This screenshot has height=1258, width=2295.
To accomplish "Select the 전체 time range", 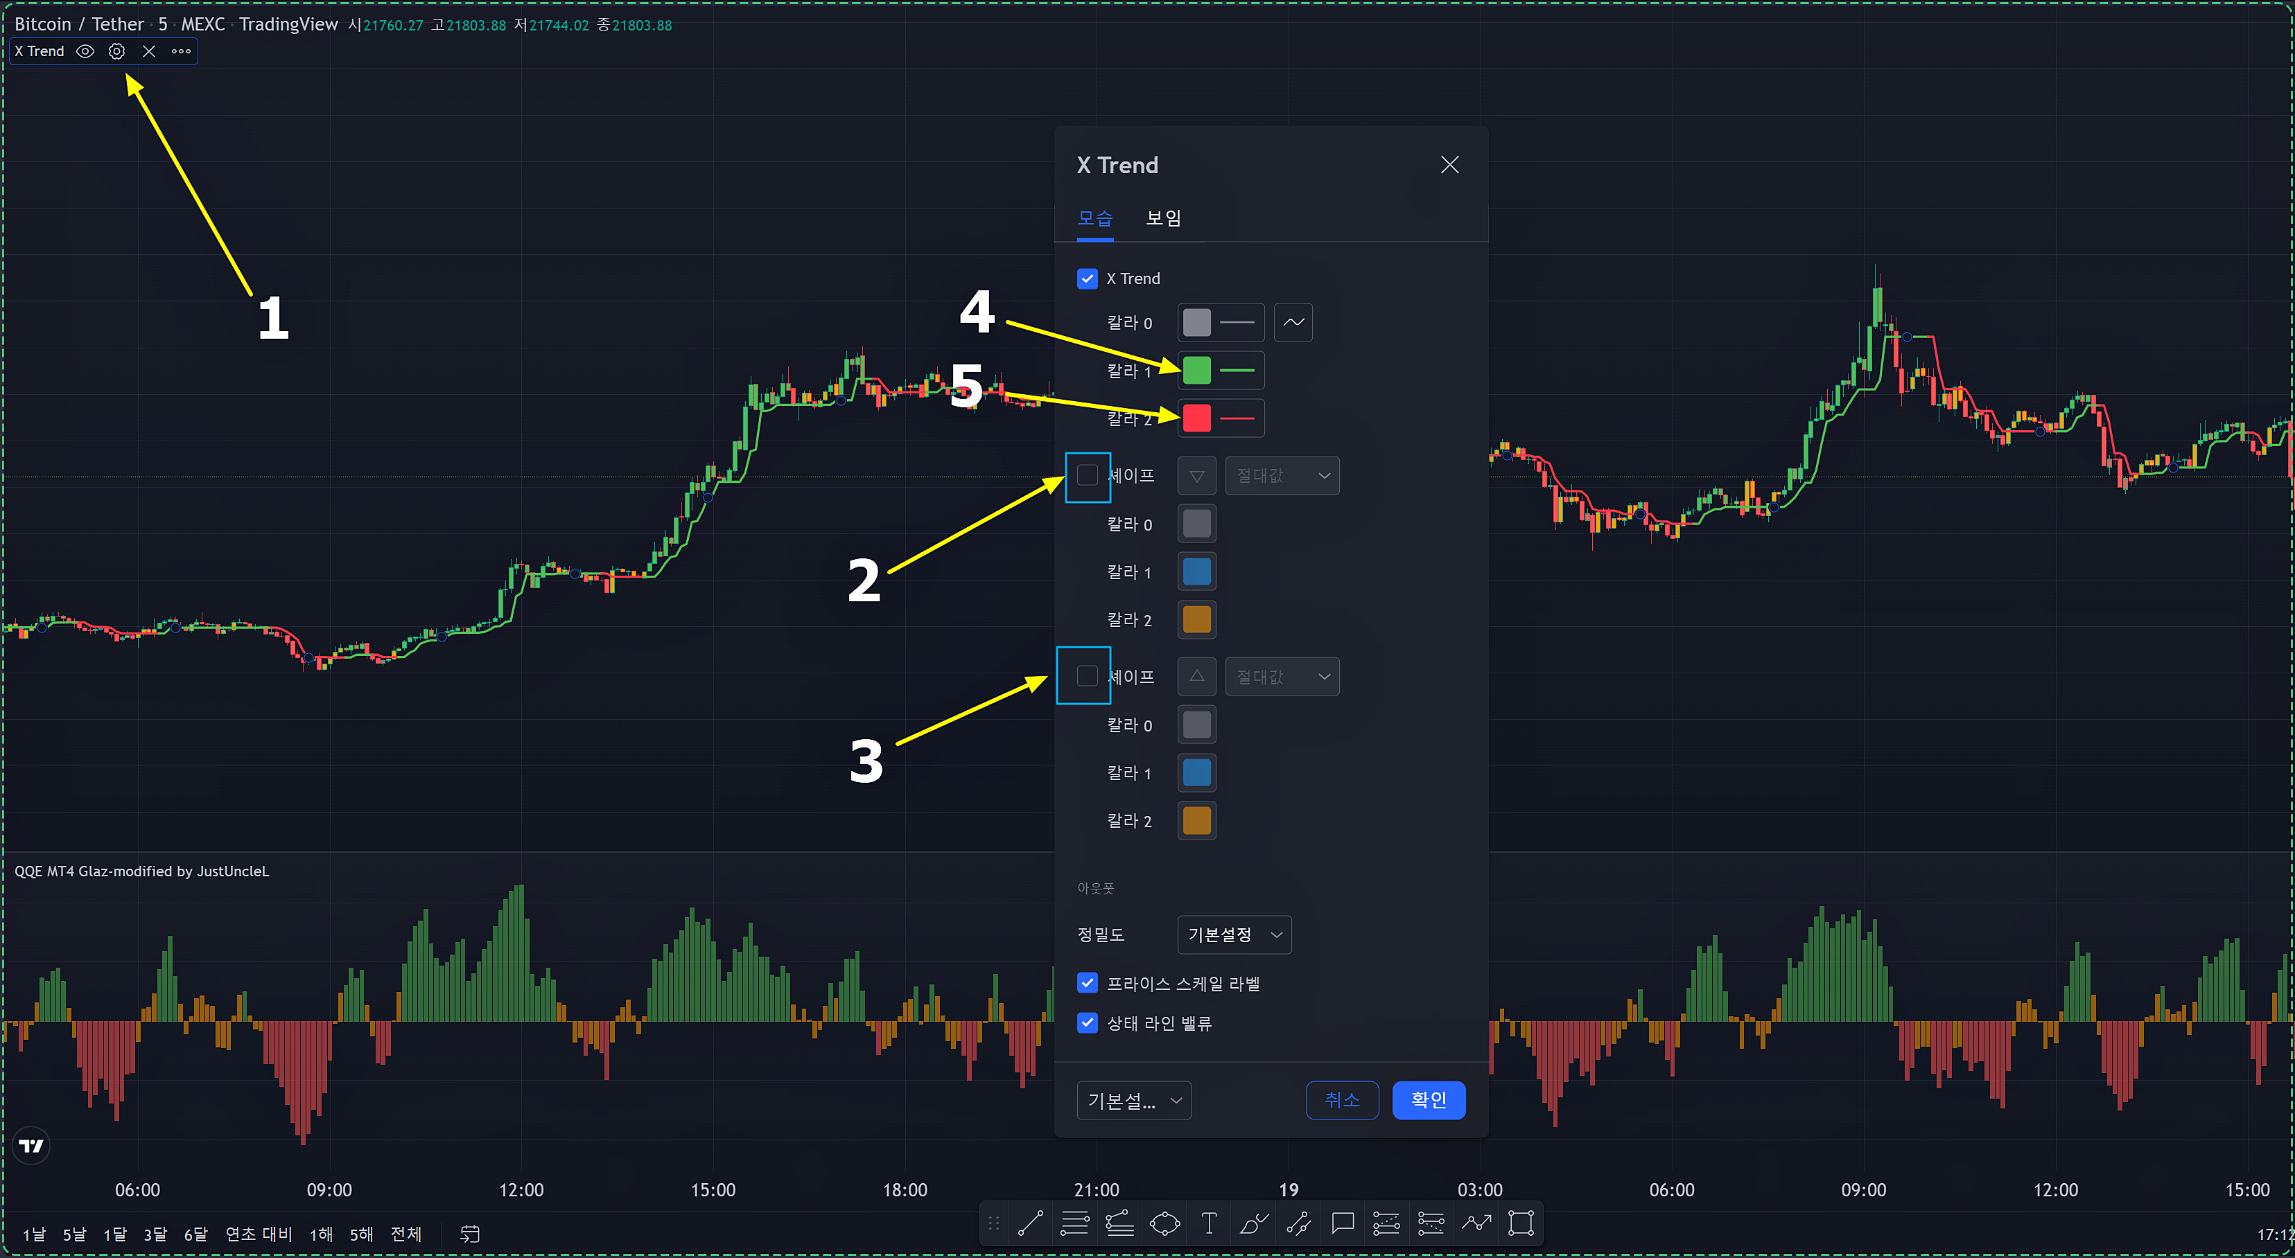I will [x=406, y=1234].
